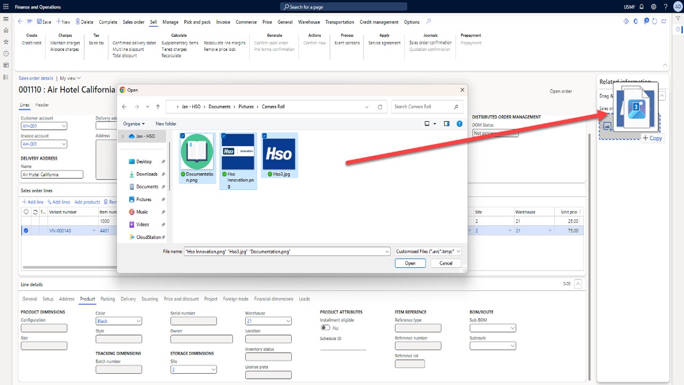684x385 pixels.
Task: Open the Organise dropdown menu
Action: point(134,124)
